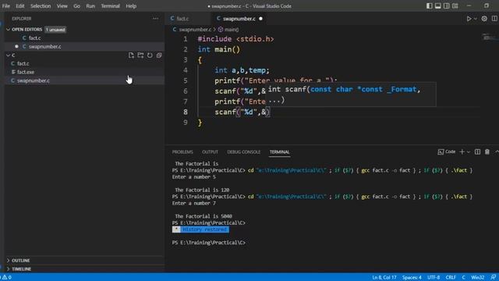Refresh the Explorer file list

tap(150, 55)
